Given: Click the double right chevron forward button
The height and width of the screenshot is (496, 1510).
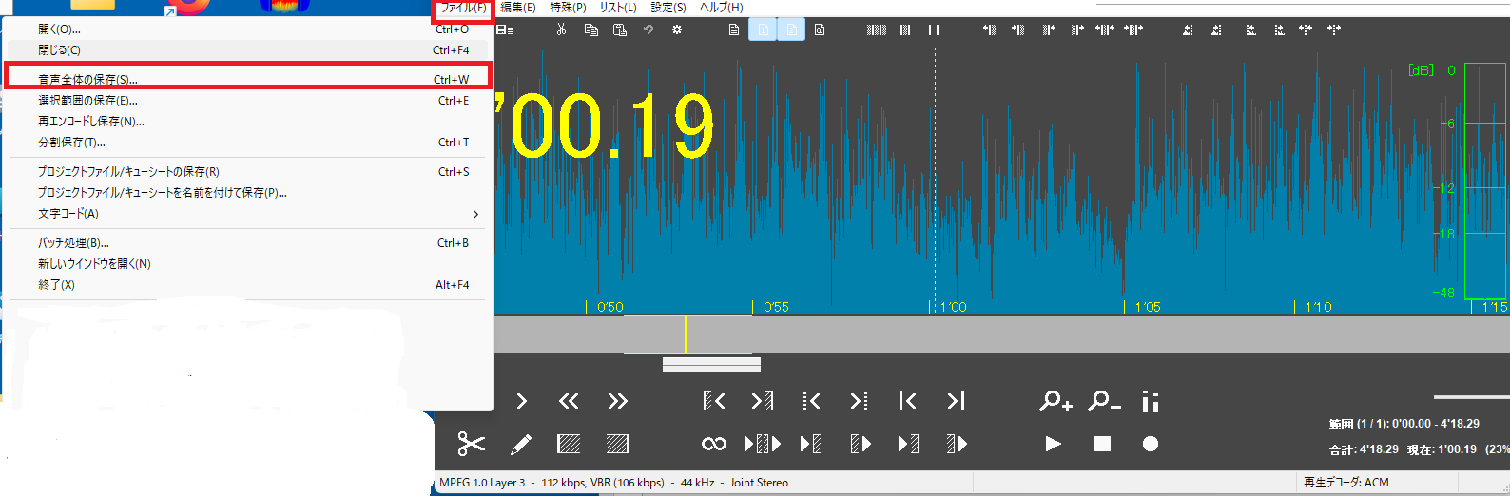Looking at the screenshot, I should click(617, 401).
